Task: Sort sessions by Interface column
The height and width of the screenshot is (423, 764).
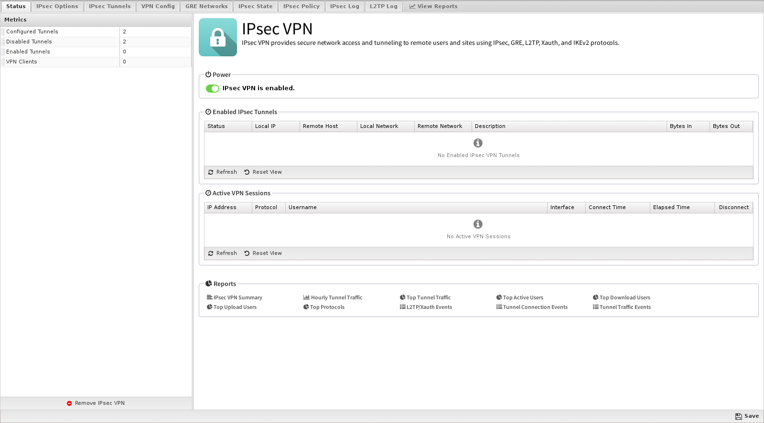Action: point(566,208)
